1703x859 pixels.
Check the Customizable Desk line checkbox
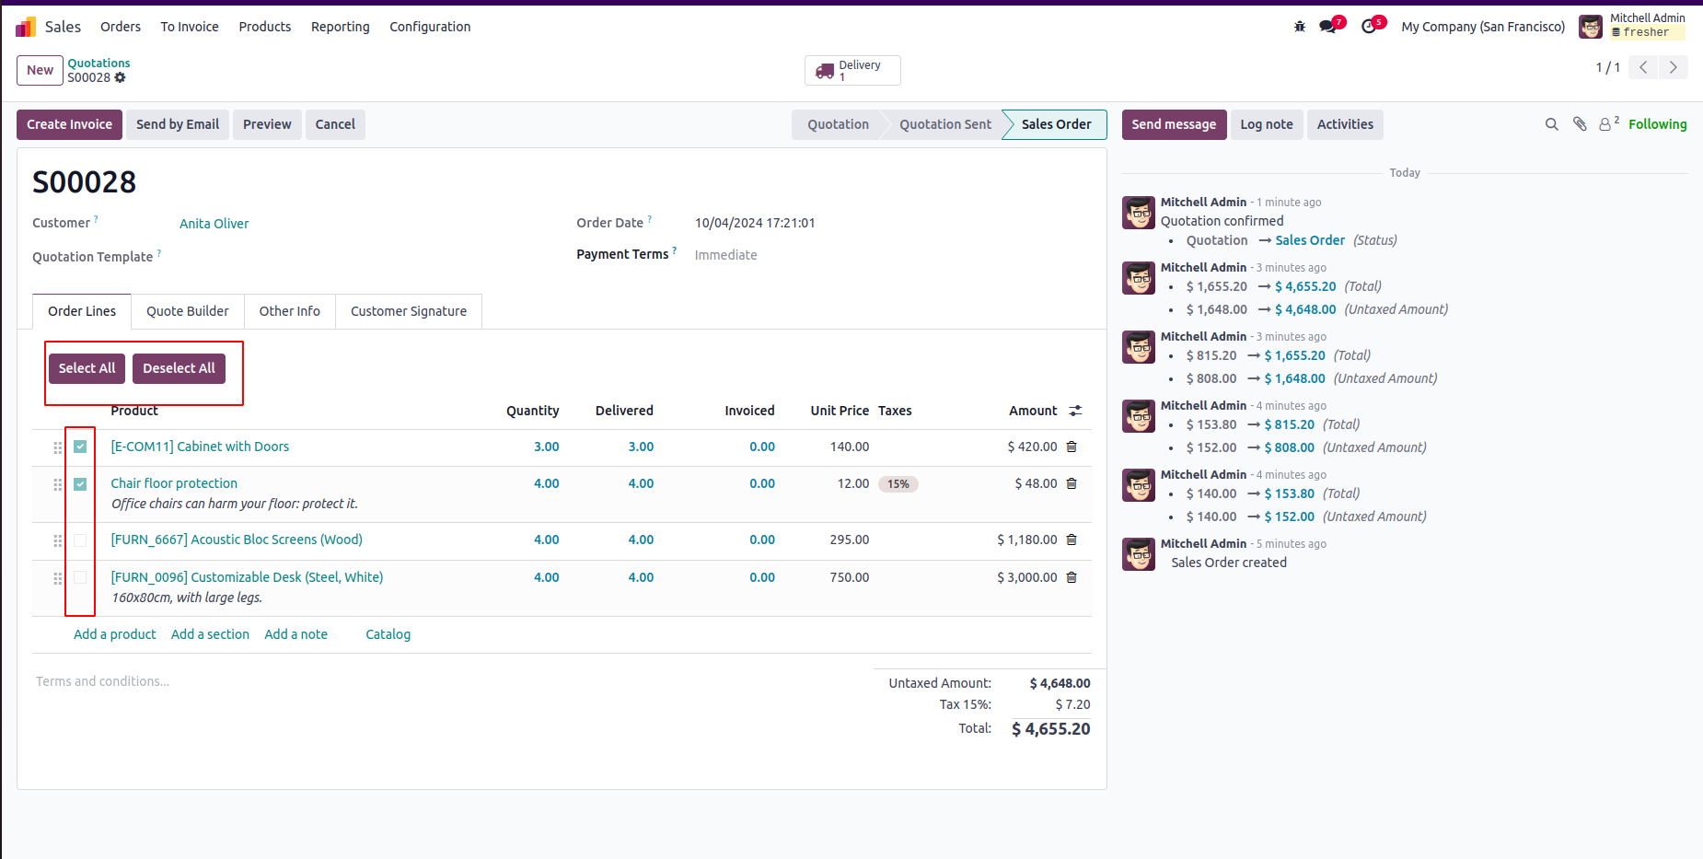coord(80,578)
